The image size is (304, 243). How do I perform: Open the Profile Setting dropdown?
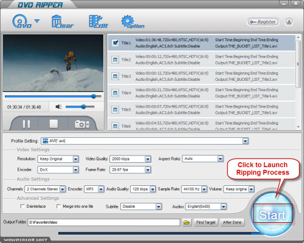click(246, 141)
